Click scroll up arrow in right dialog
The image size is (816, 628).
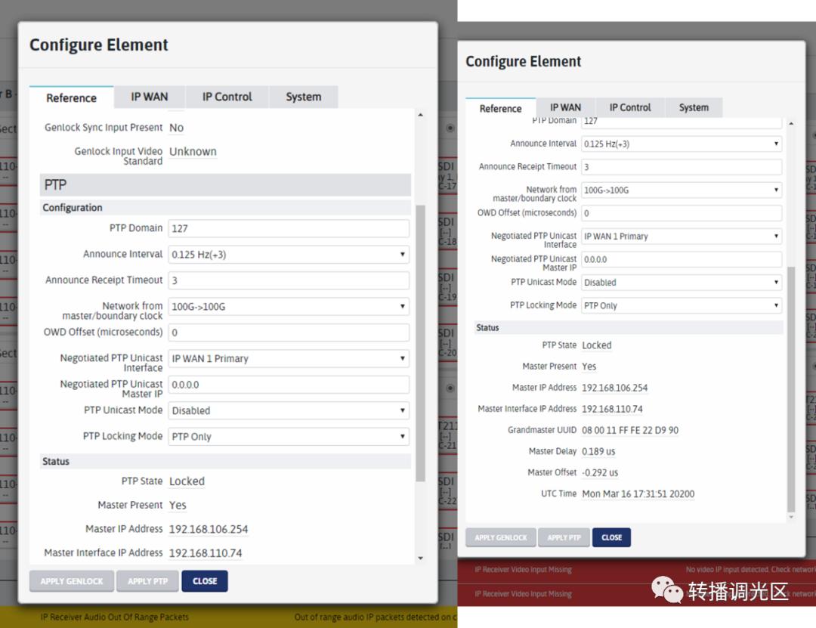(791, 123)
